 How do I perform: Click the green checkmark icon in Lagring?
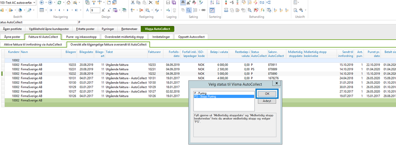[x=168, y=10]
